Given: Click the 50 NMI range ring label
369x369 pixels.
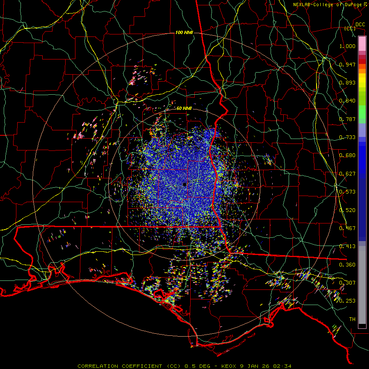Looking at the screenshot, I should [184, 109].
